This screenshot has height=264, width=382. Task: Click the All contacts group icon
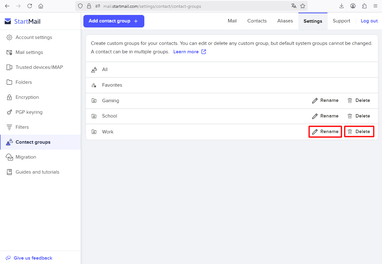[x=94, y=70]
